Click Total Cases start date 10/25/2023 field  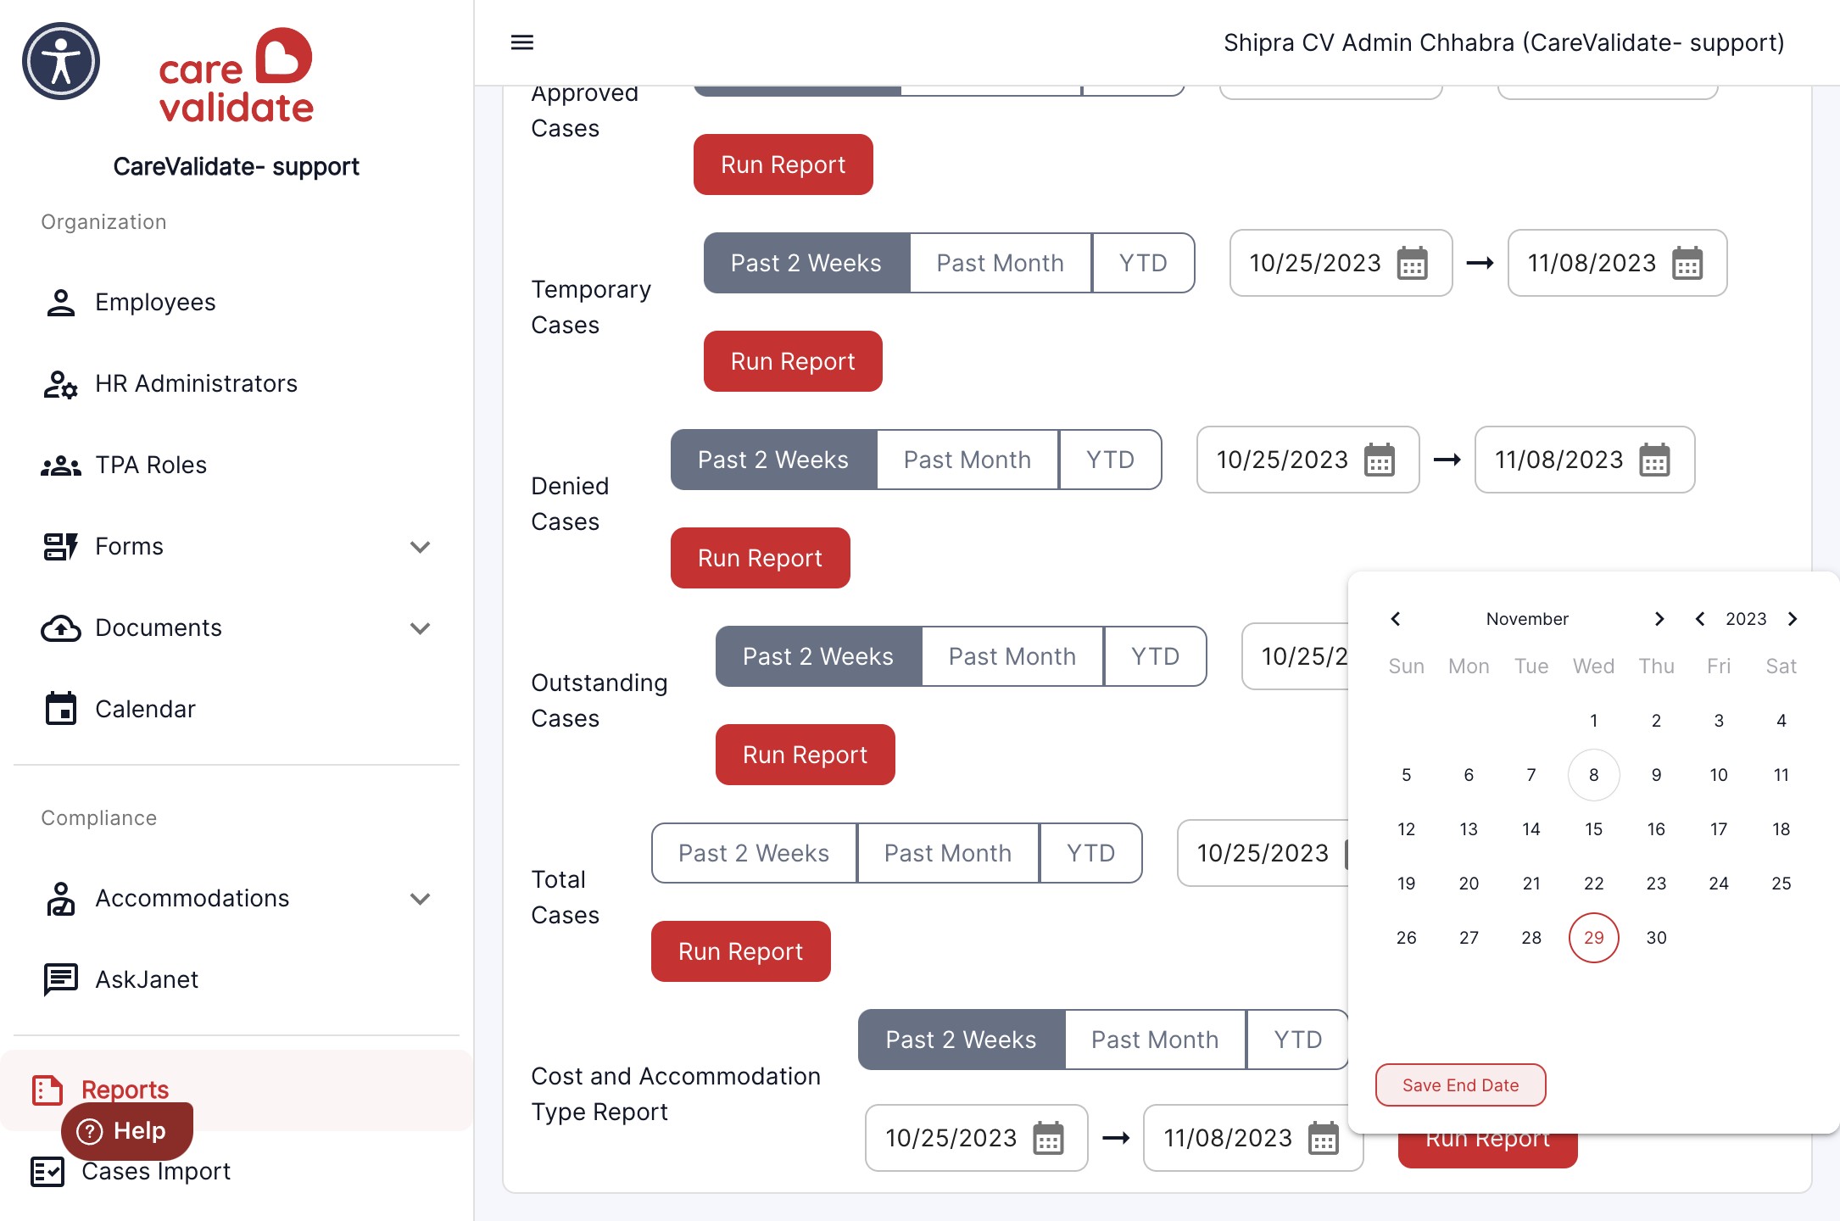[1263, 853]
